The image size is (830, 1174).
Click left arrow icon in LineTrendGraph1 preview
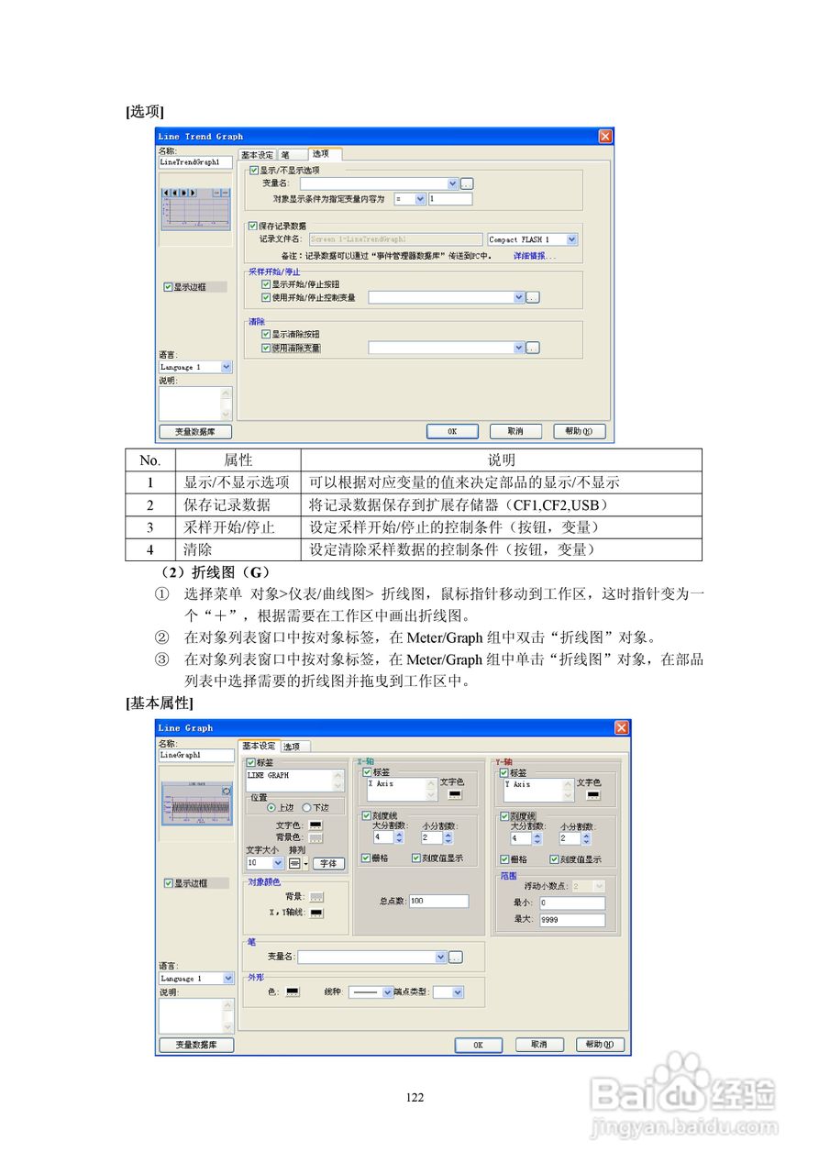pyautogui.click(x=165, y=193)
